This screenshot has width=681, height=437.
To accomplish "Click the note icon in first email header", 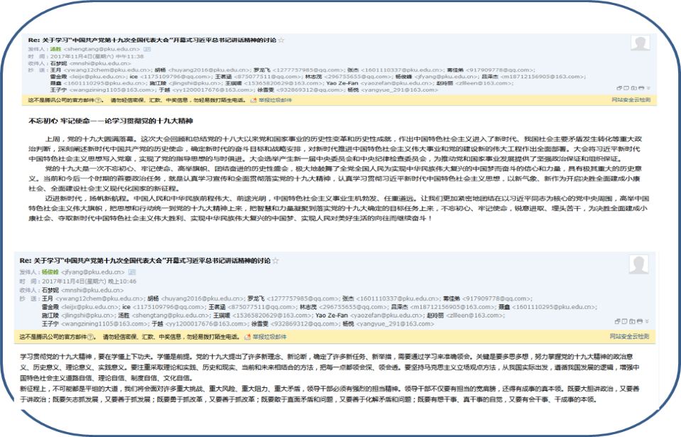I will click(x=626, y=88).
